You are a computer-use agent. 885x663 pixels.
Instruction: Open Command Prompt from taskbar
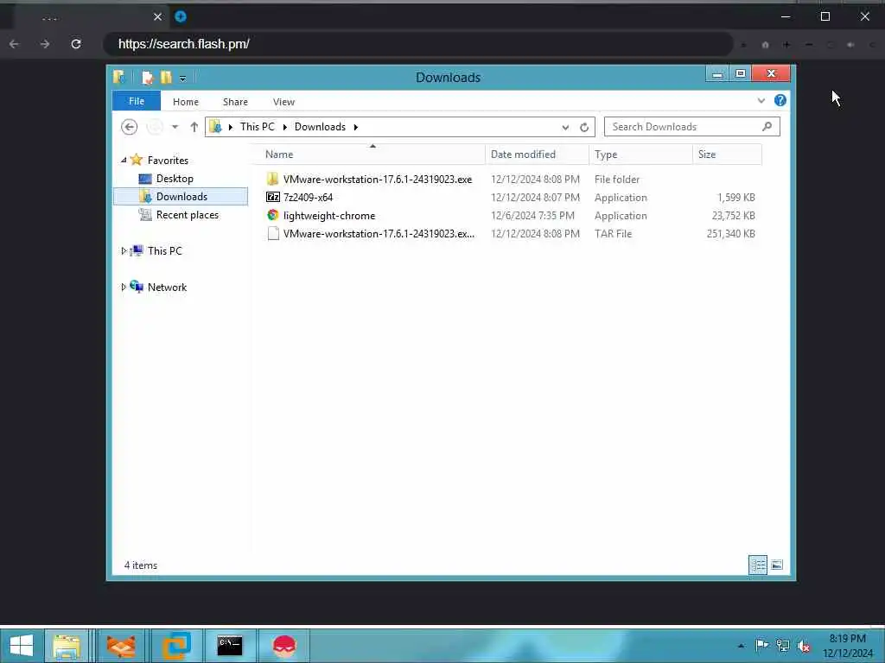coord(230,646)
